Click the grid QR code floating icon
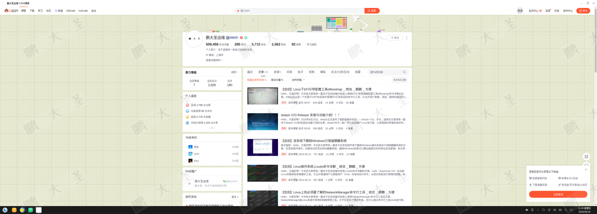The width and height of the screenshot is (597, 214). point(586,157)
